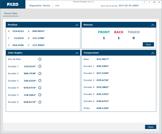Click the Encoder 3 joint angle indicator circle
Screen dimensions: 162x134
(x=40, y=80)
